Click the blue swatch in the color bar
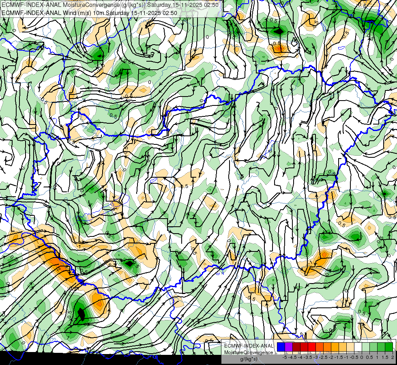The width and height of the screenshot is (397, 365). click(281, 347)
